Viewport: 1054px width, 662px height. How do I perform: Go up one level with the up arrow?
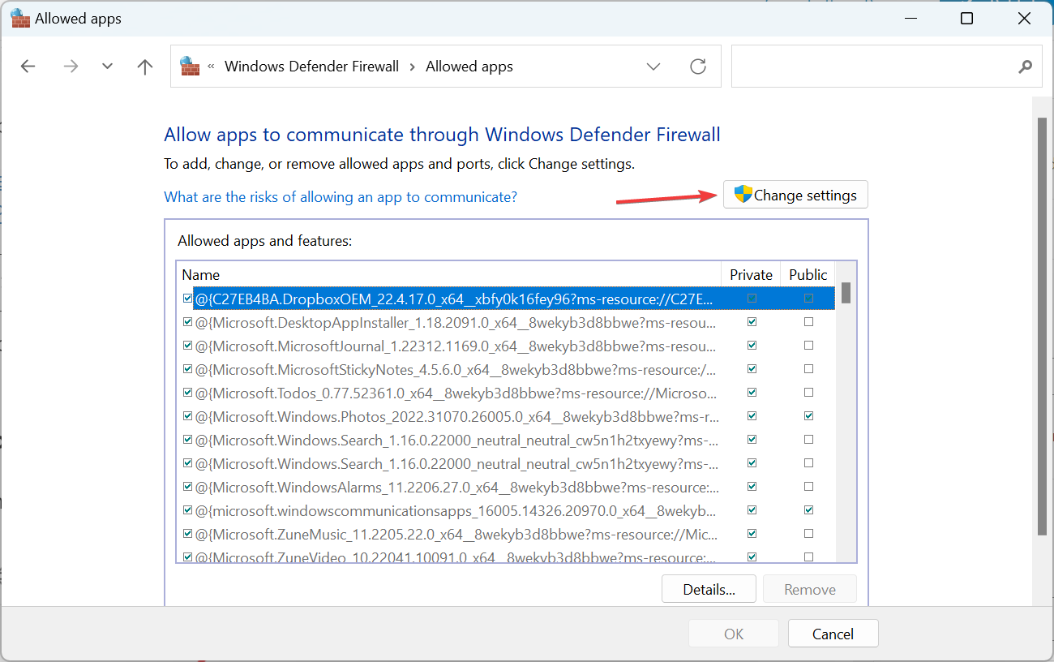145,67
